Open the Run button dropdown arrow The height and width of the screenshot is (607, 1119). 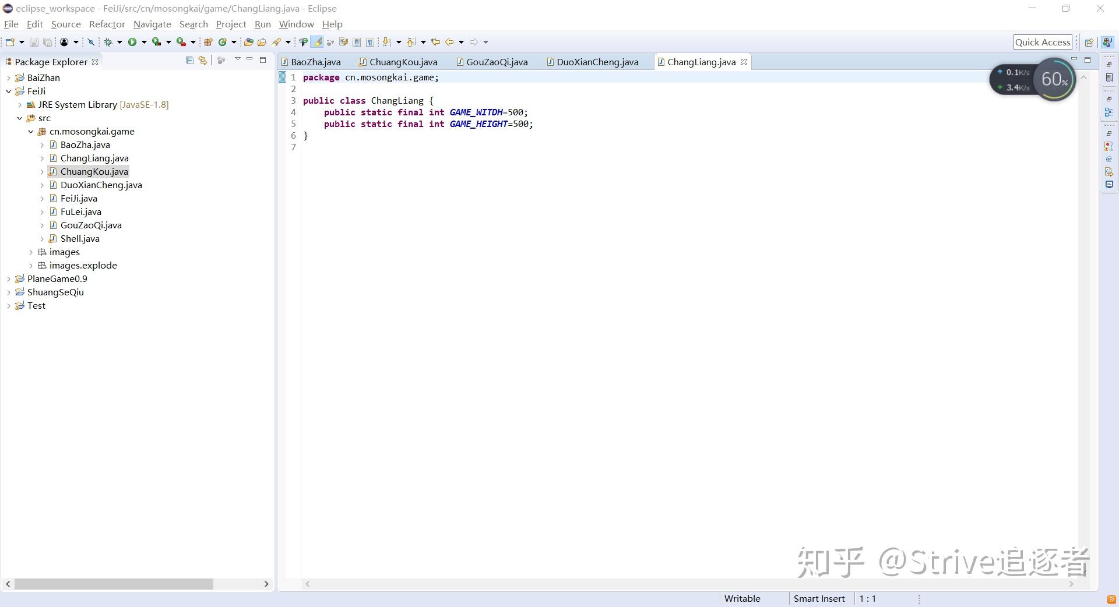[144, 41]
